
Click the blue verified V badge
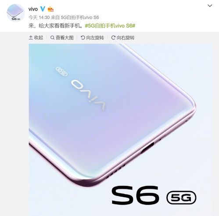pyautogui.click(x=43, y=9)
